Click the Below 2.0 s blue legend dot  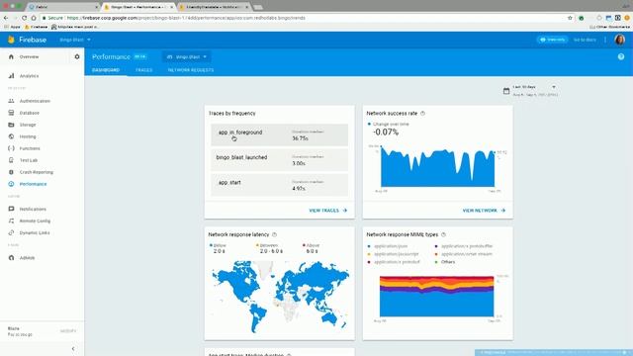[x=211, y=245]
